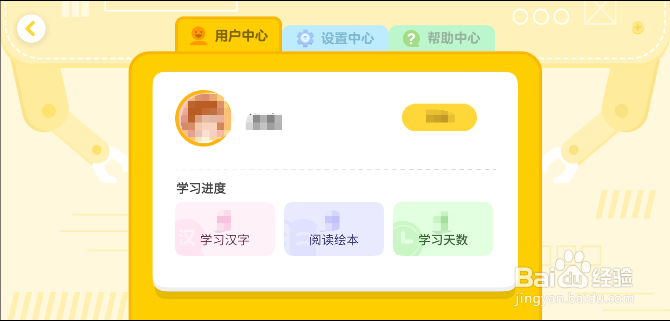This screenshot has height=321, width=670.
Task: Click the blurred username text
Action: pyautogui.click(x=264, y=121)
